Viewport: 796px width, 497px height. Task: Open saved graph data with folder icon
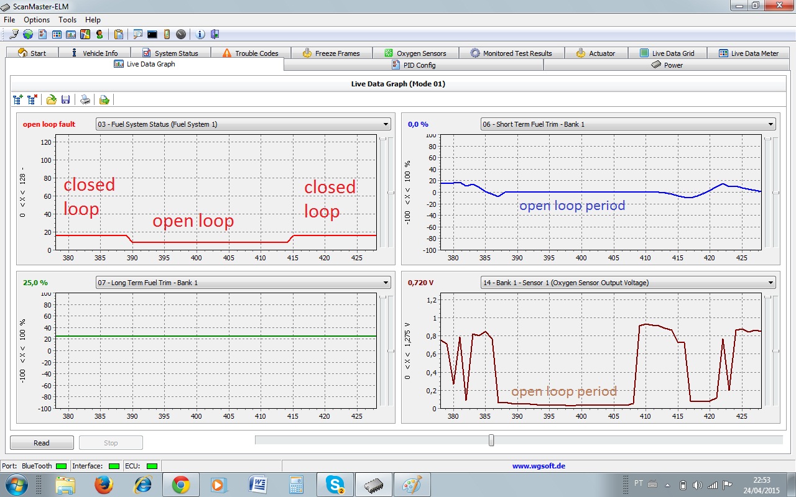tap(52, 99)
